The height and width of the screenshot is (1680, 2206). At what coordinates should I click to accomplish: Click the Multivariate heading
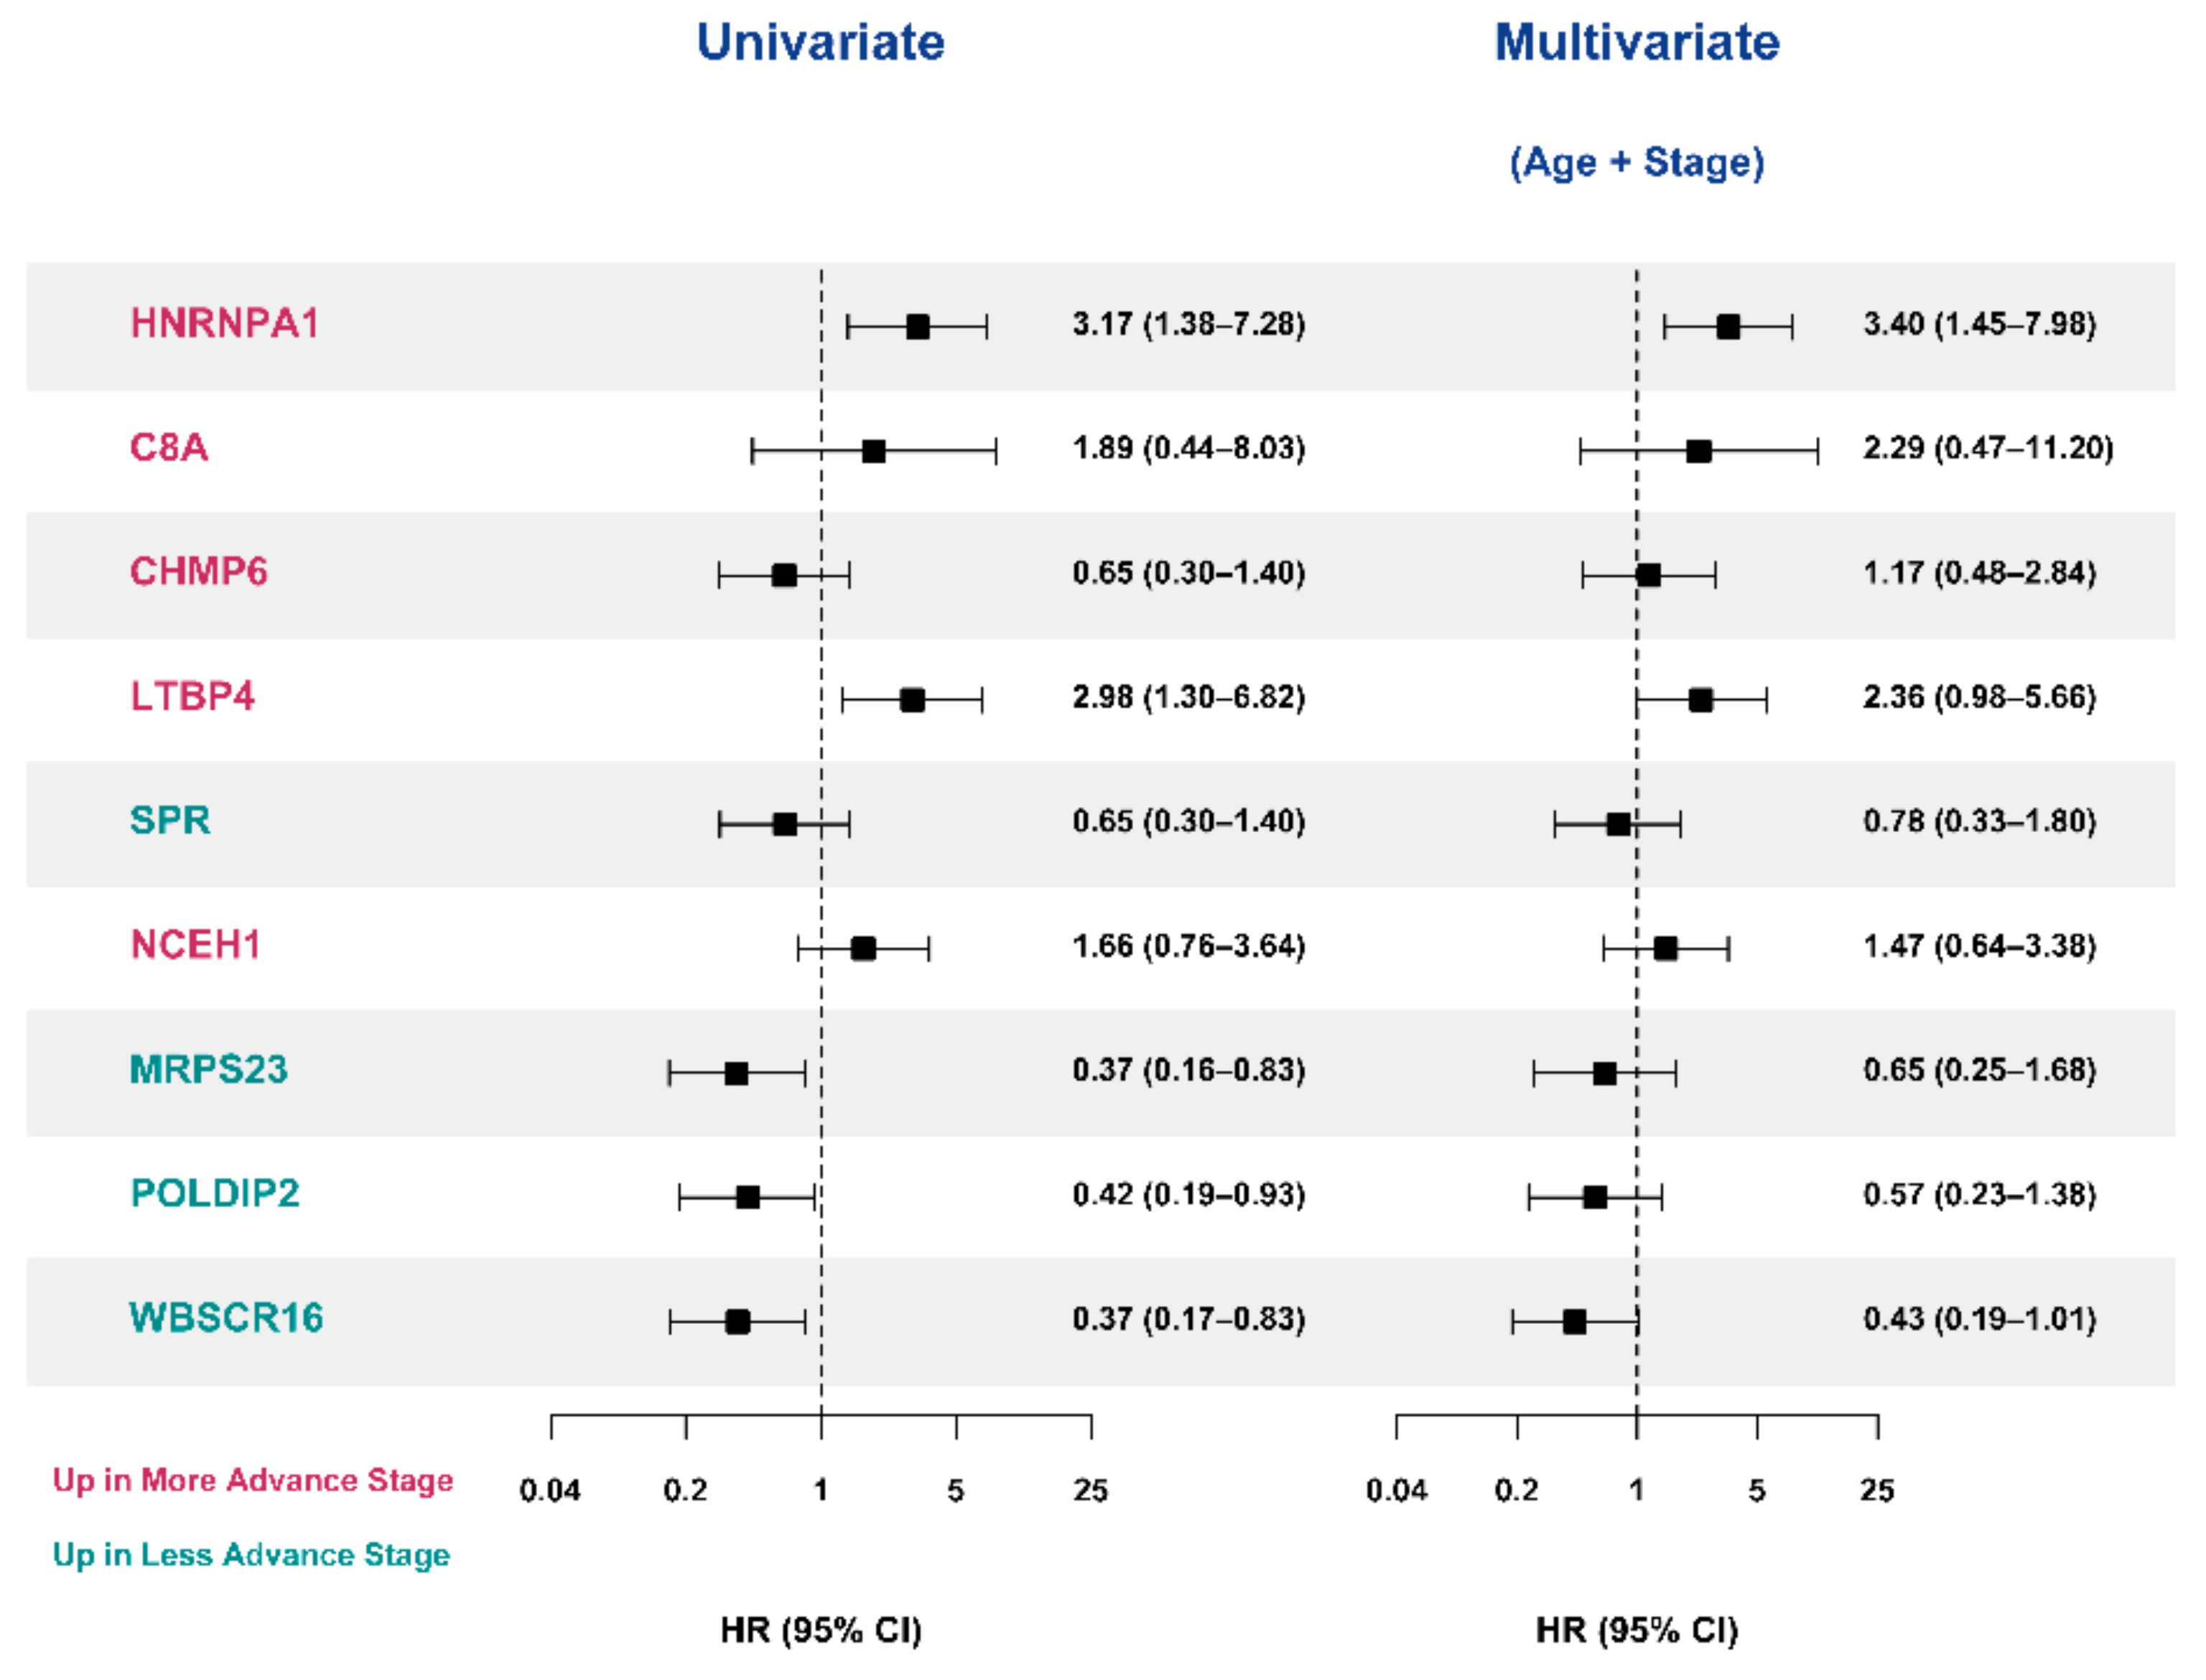click(1636, 43)
